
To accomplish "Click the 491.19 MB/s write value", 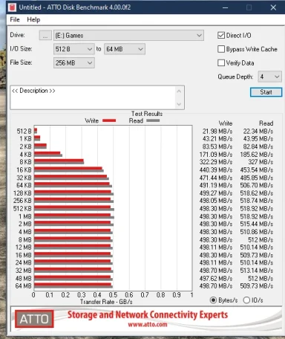I will [216, 185].
